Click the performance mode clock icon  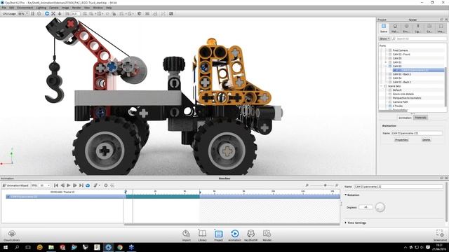39,14
